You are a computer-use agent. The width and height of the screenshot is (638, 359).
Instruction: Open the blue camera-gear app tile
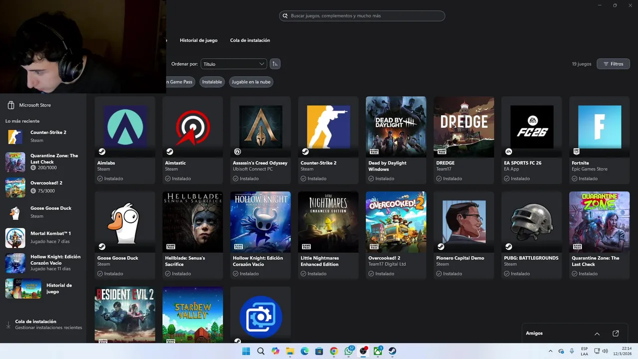pyautogui.click(x=260, y=315)
